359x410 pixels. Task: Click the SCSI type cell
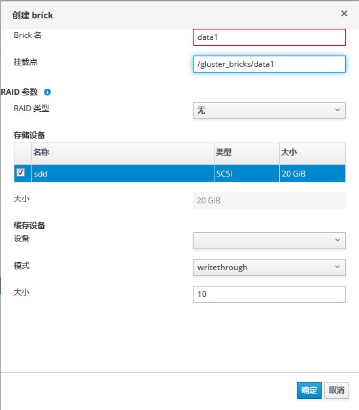tap(247, 173)
